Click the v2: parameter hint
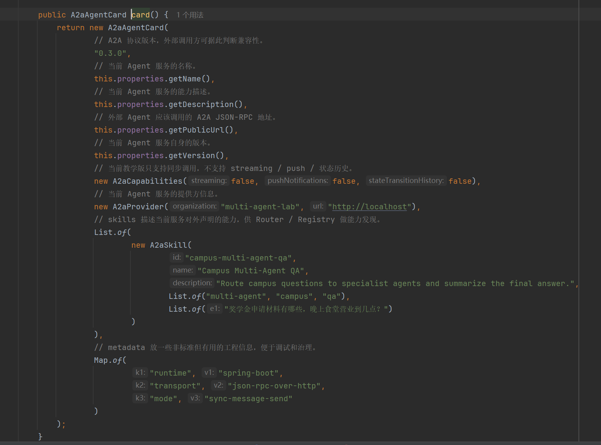601x445 pixels. 218,385
